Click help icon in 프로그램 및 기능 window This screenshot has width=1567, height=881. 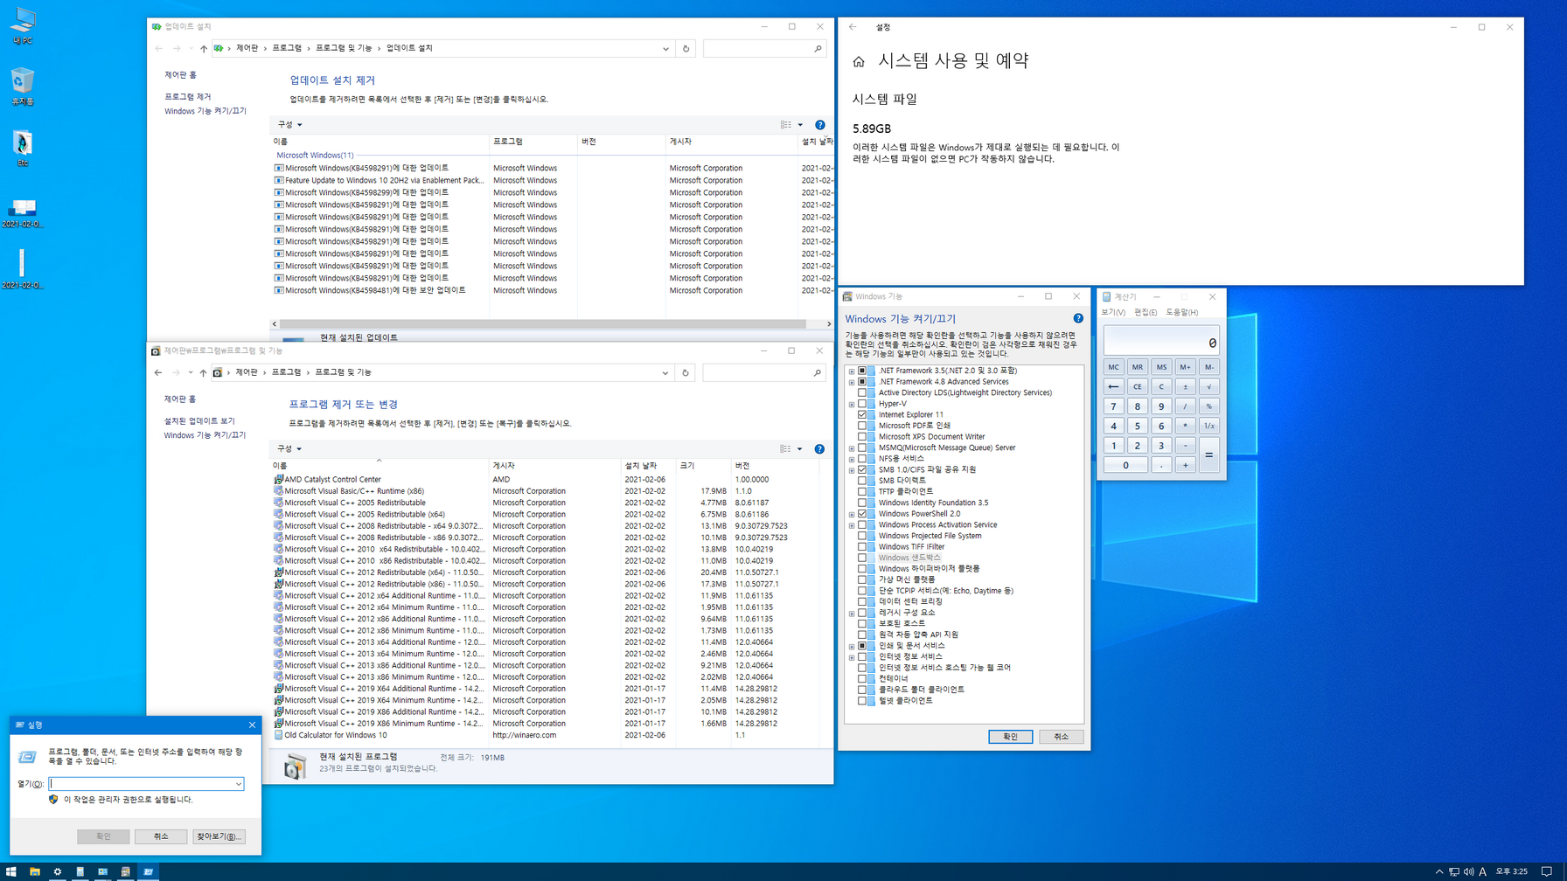819,449
